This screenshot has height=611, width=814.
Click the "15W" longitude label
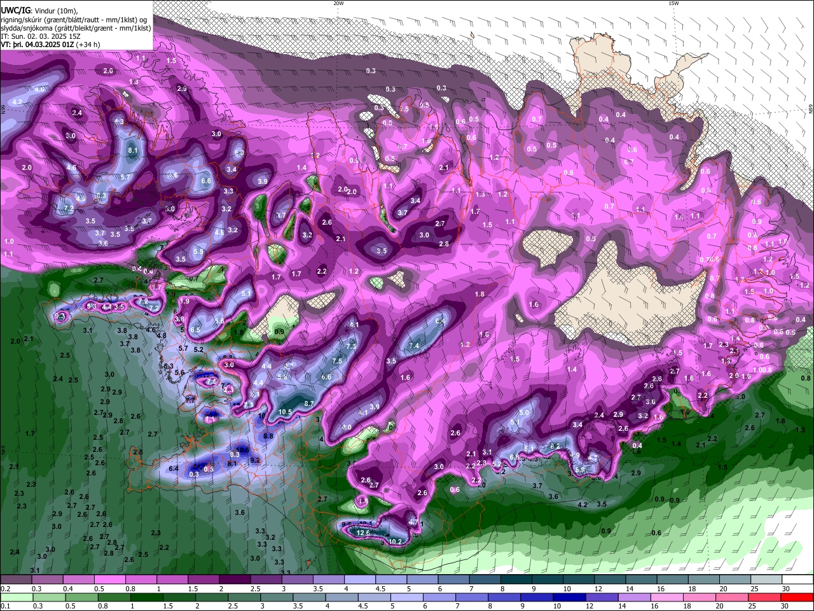coord(673,3)
